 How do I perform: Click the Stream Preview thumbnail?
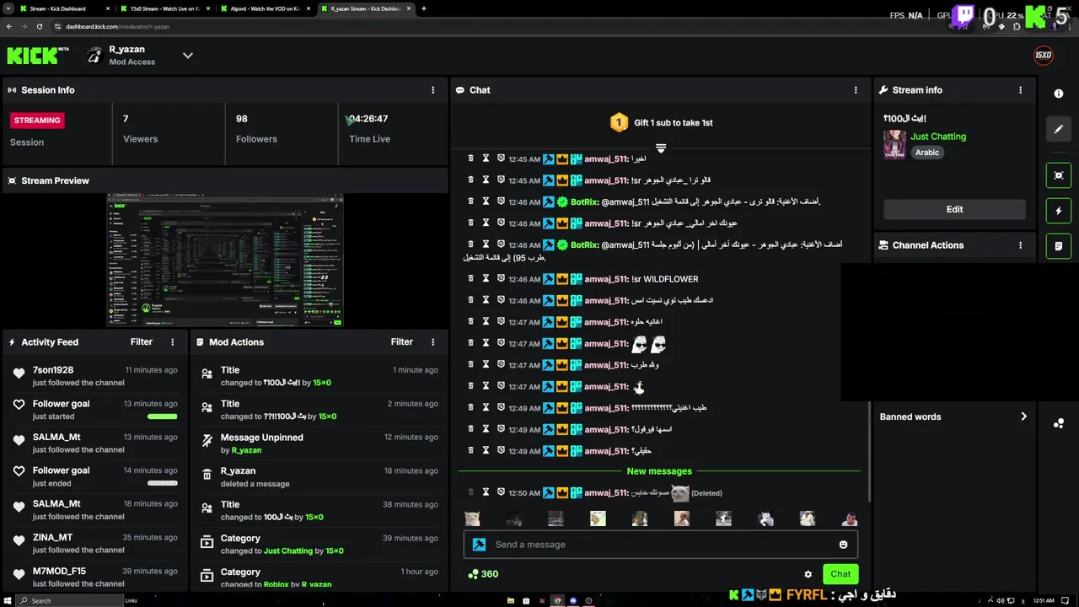pos(225,261)
